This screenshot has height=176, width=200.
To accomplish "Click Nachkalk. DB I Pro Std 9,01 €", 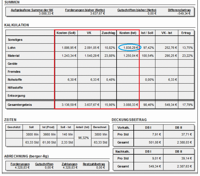I will click(x=156, y=158).
